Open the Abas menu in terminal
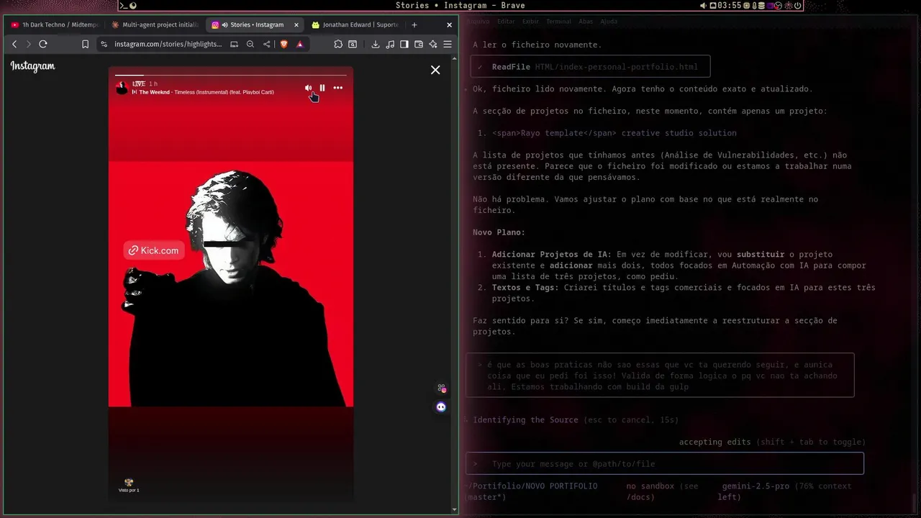Image resolution: width=921 pixels, height=518 pixels. pyautogui.click(x=586, y=22)
